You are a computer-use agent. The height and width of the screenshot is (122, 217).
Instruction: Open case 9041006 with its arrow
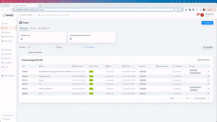(x=208, y=94)
